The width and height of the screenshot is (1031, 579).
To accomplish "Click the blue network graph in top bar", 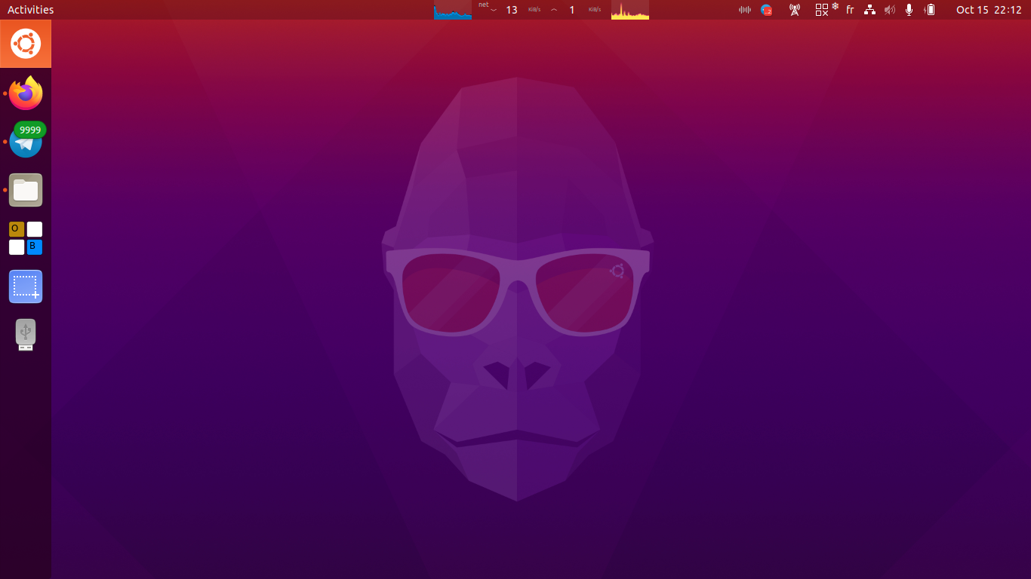I will tap(453, 10).
